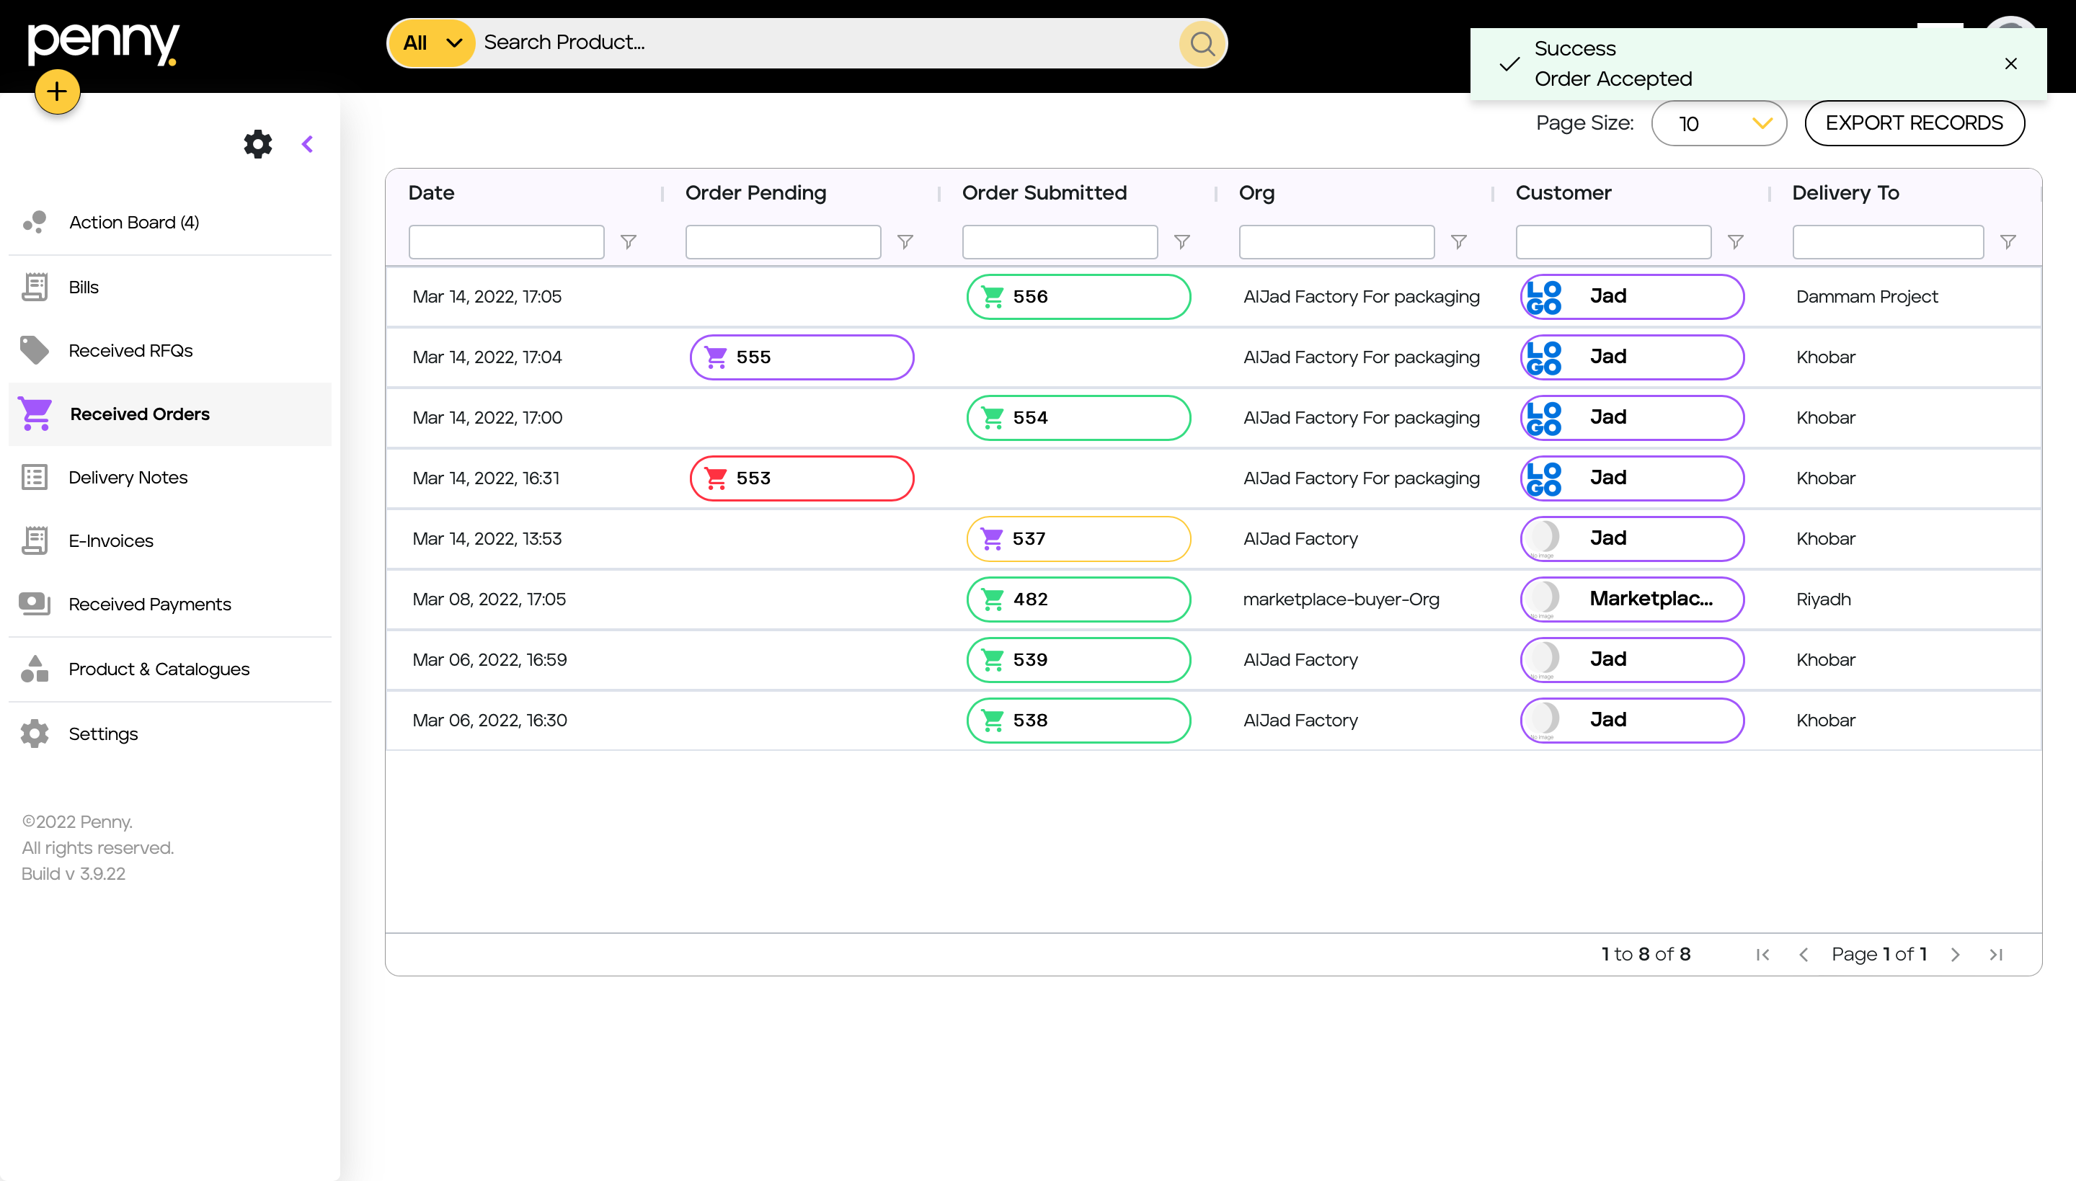Open submitted order 538
This screenshot has width=2076, height=1181.
tap(1078, 721)
